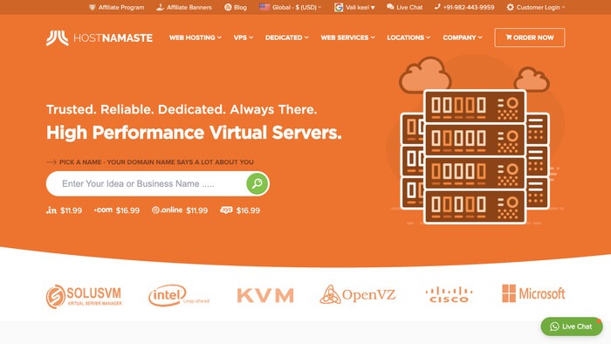Expand the Web Hosting menu
611x344 pixels.
pyautogui.click(x=196, y=38)
